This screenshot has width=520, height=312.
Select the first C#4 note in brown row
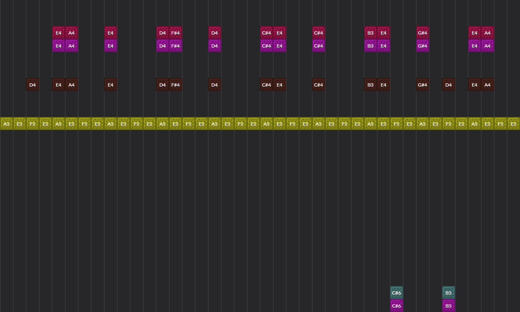(x=266, y=84)
